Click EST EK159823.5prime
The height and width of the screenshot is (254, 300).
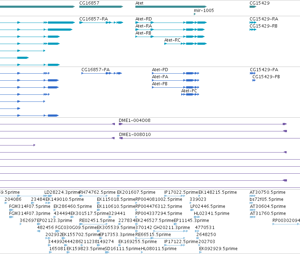(86, 249)
